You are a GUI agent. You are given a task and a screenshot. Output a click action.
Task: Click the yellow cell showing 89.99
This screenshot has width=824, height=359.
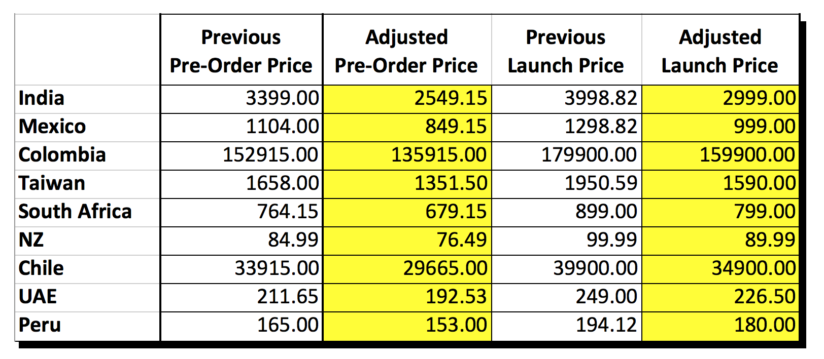(720, 241)
